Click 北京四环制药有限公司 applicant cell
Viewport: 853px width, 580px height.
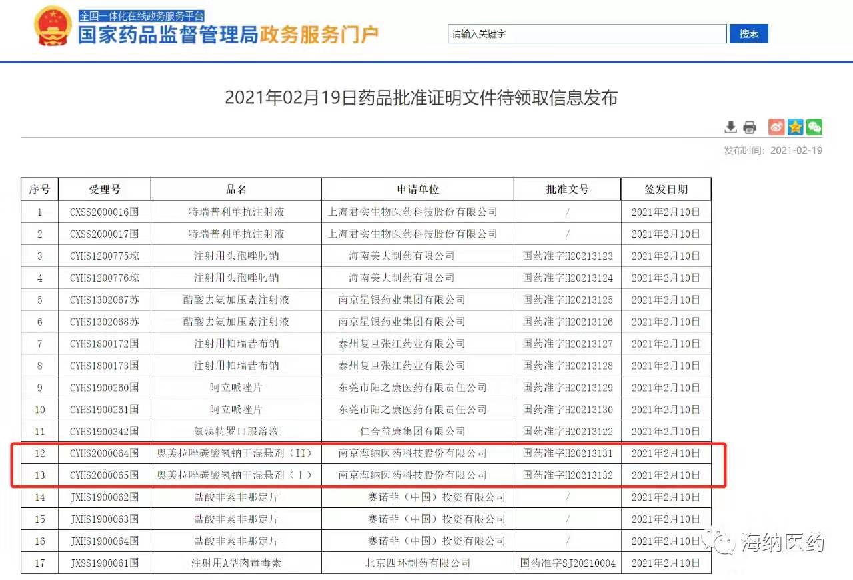(x=418, y=563)
